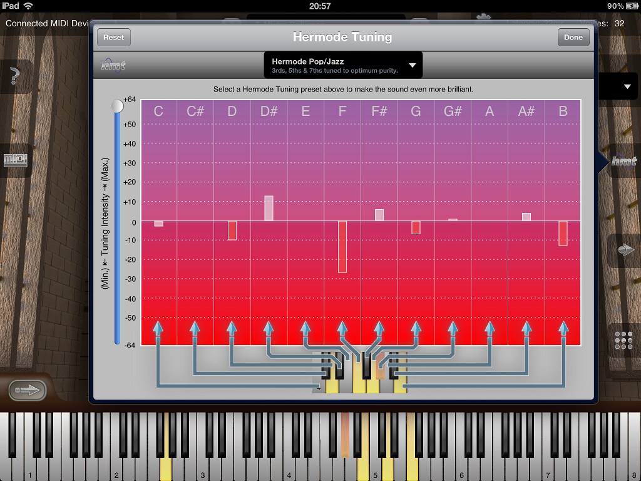Tap the up arrow under F column
Image resolution: width=641 pixels, height=481 pixels.
pyautogui.click(x=342, y=329)
